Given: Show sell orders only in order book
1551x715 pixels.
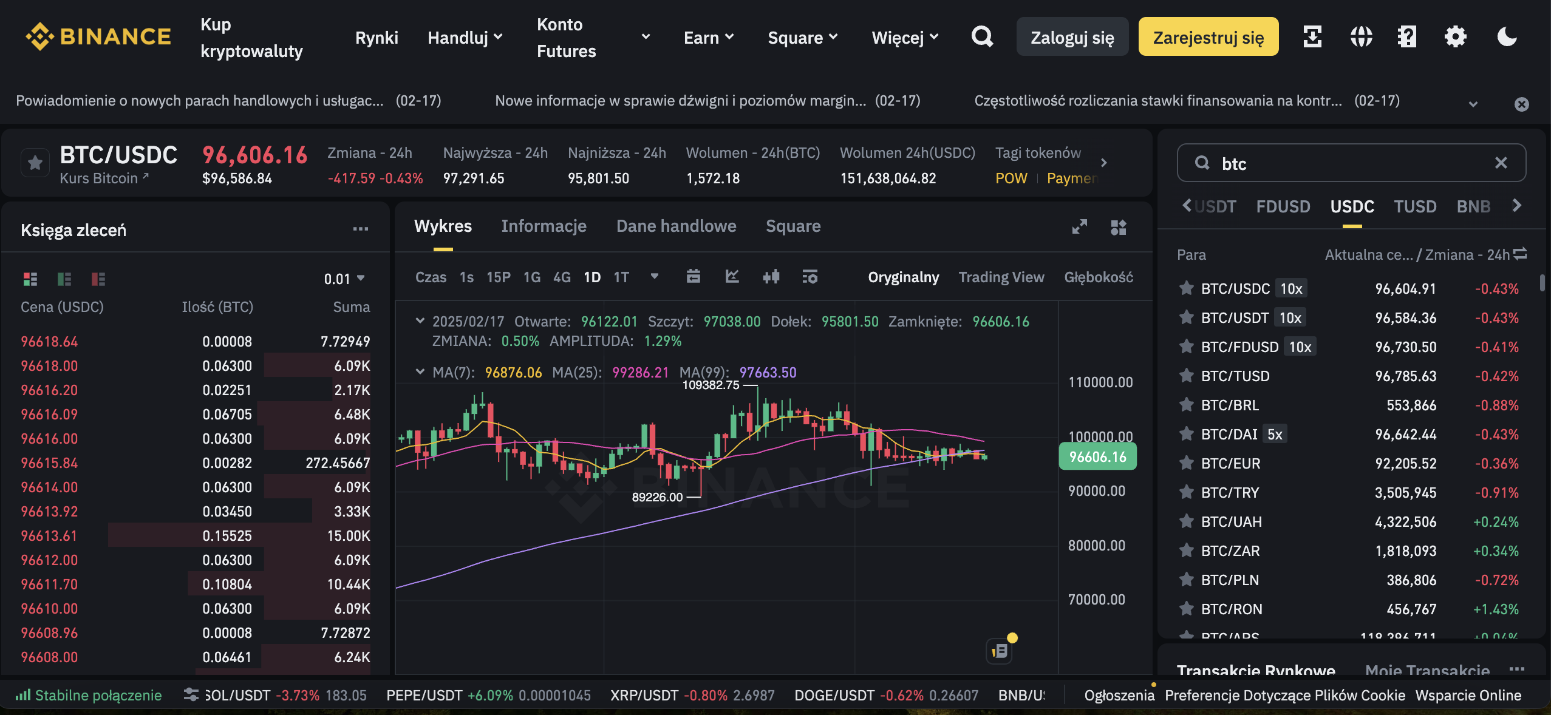Looking at the screenshot, I should [98, 279].
